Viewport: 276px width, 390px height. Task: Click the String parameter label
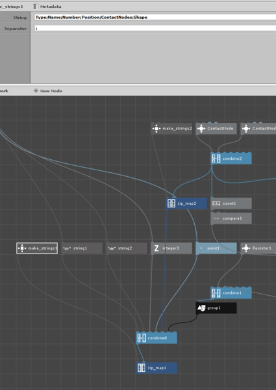[x=19, y=18]
